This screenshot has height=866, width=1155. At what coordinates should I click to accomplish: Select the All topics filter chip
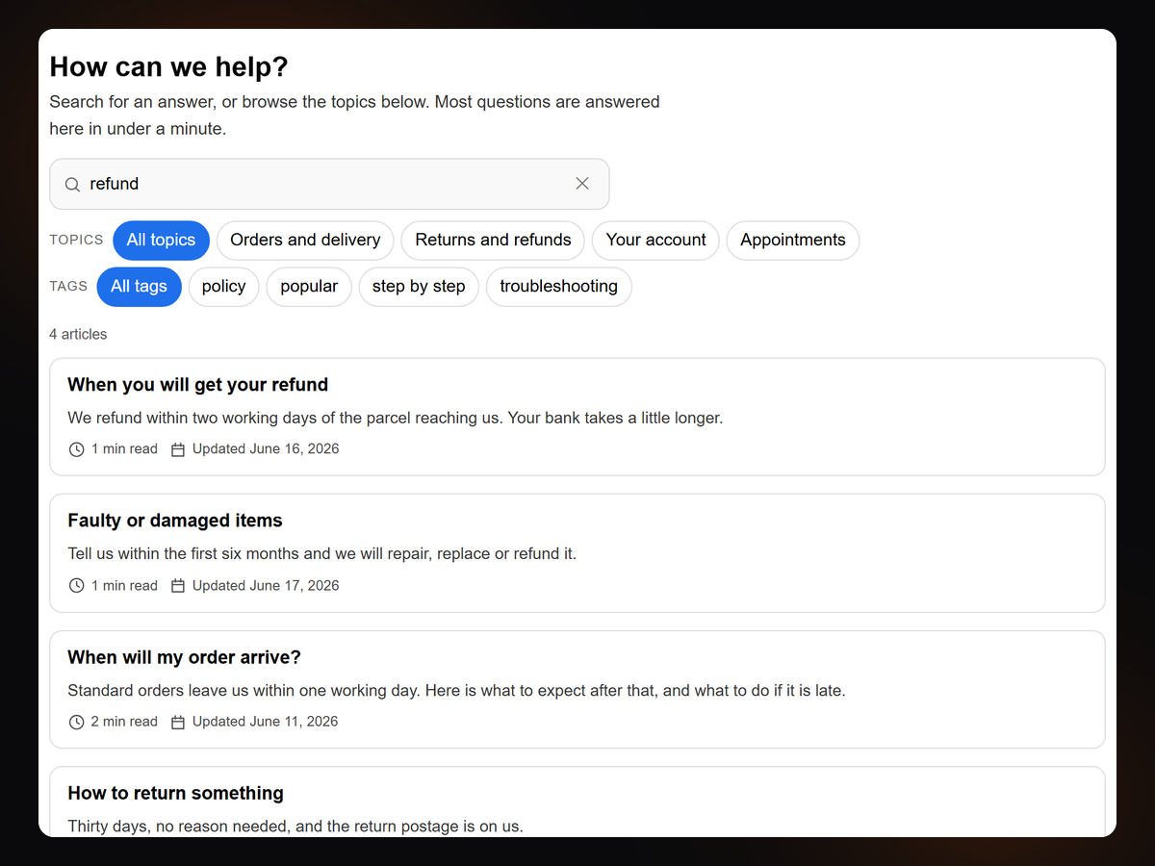pyautogui.click(x=161, y=241)
